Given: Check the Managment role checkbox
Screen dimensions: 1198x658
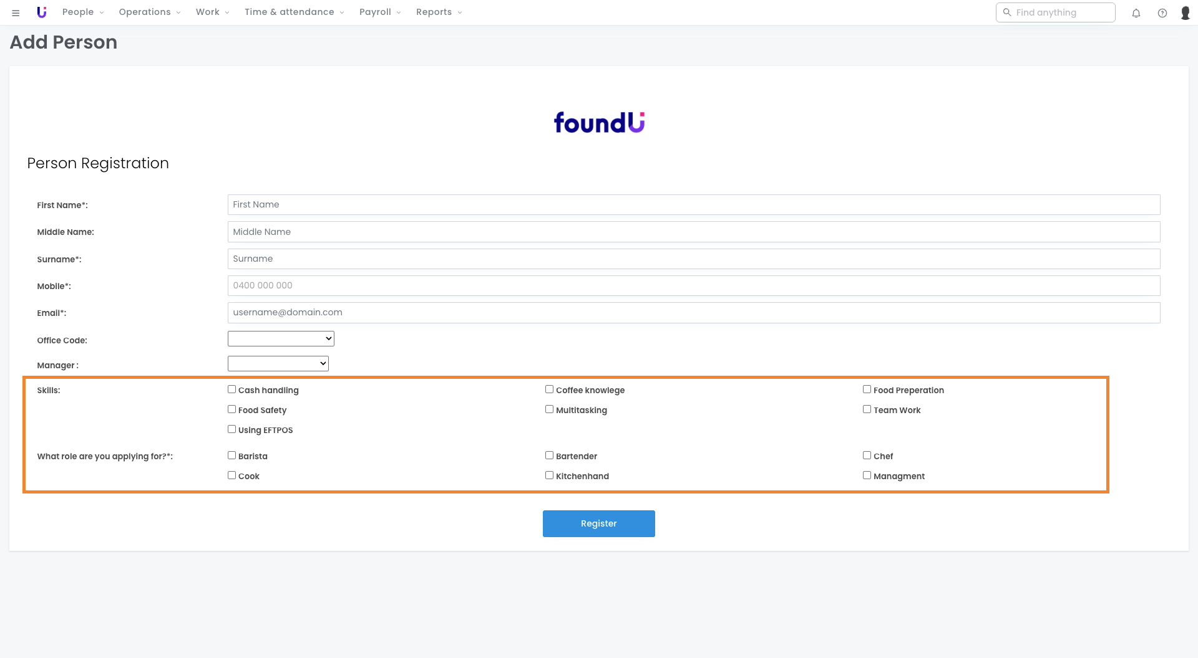Looking at the screenshot, I should 867,475.
